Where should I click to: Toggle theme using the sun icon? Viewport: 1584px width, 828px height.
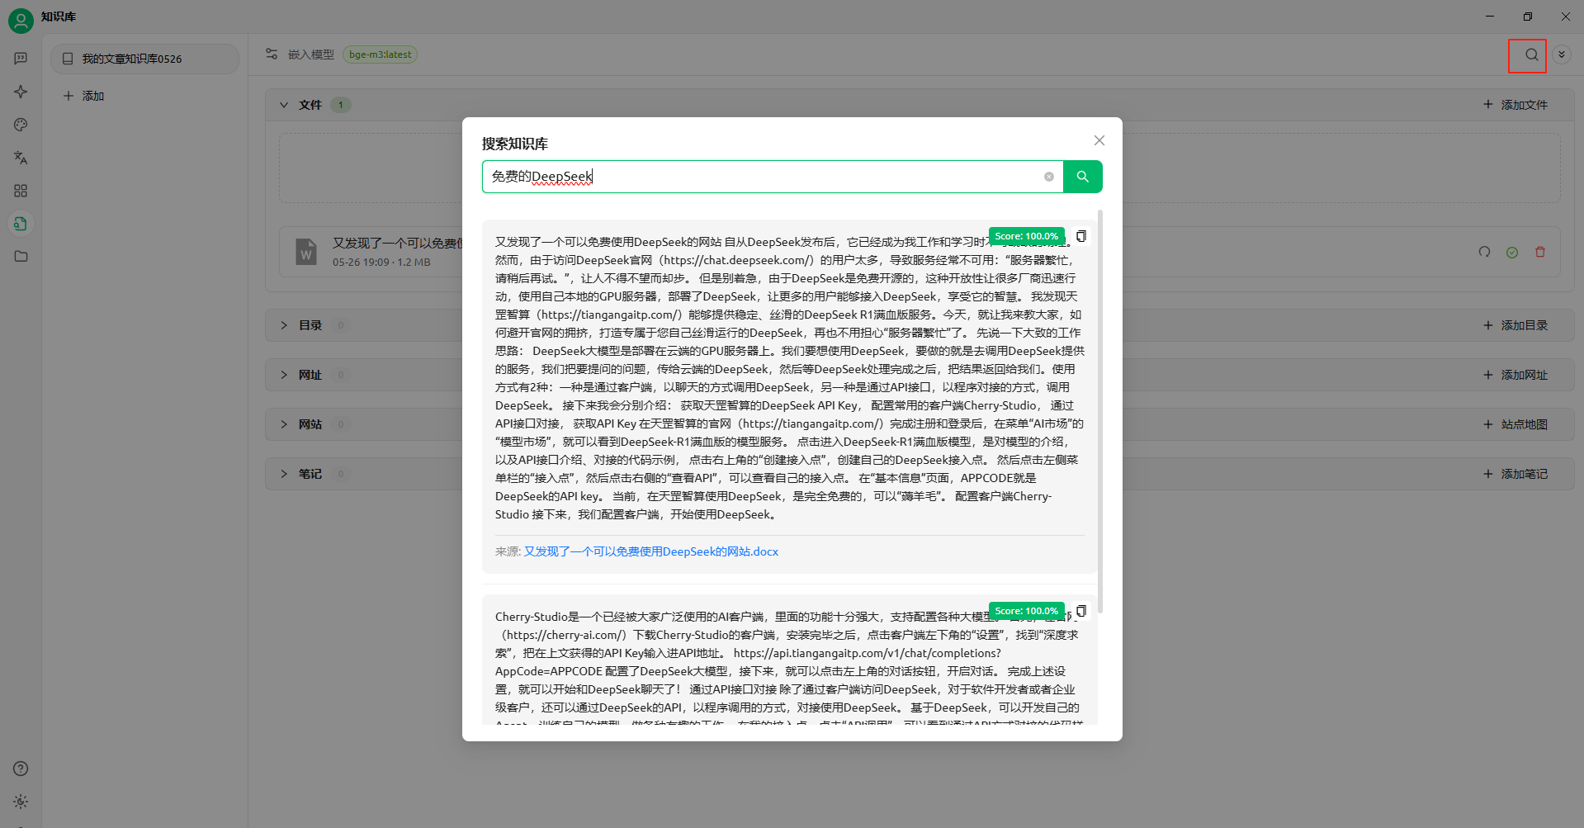(x=21, y=802)
